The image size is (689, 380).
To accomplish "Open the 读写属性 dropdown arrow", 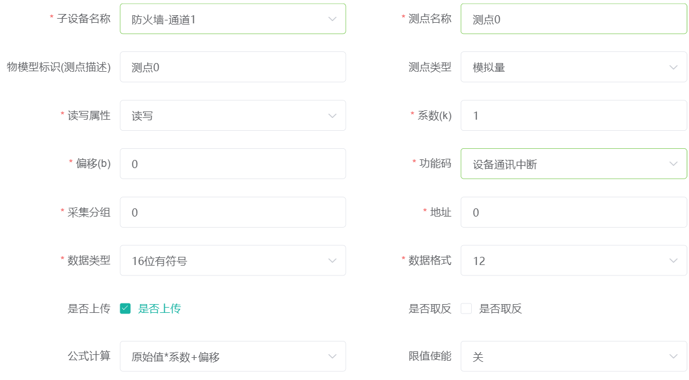I will [332, 116].
